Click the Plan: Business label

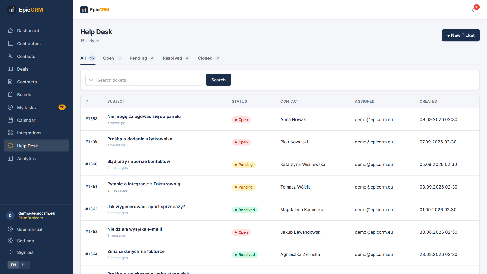point(30,218)
